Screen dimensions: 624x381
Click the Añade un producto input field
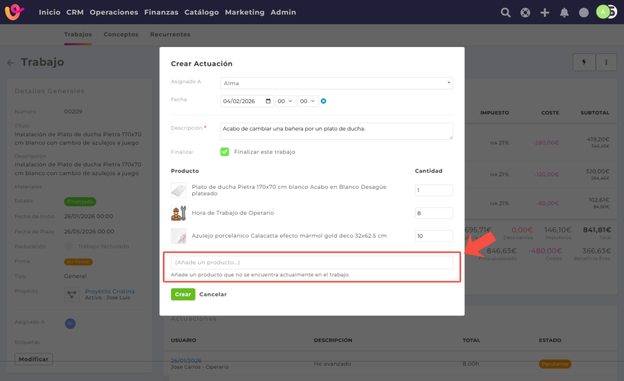(311, 262)
